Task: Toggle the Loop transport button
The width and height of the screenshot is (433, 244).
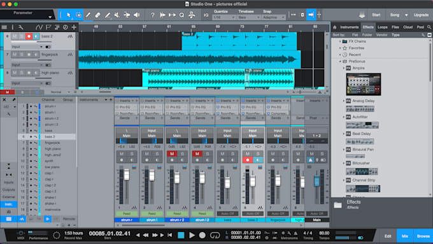Action: 215,235
